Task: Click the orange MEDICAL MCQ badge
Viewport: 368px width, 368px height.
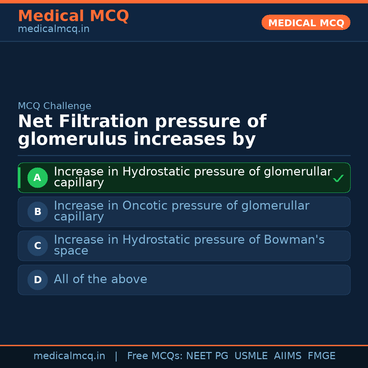Action: pos(306,23)
